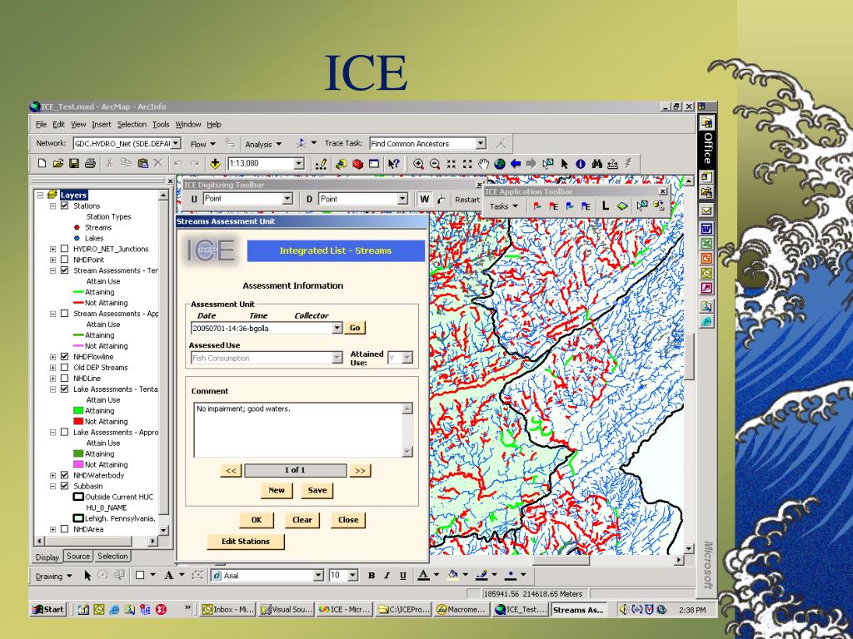Open the U Point dropdown on Digitizing Toolbar

click(x=287, y=199)
